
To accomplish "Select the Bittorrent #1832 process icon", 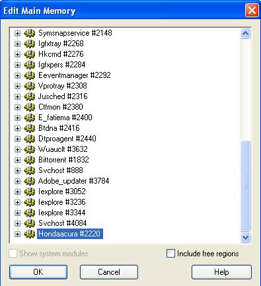I will [30, 160].
